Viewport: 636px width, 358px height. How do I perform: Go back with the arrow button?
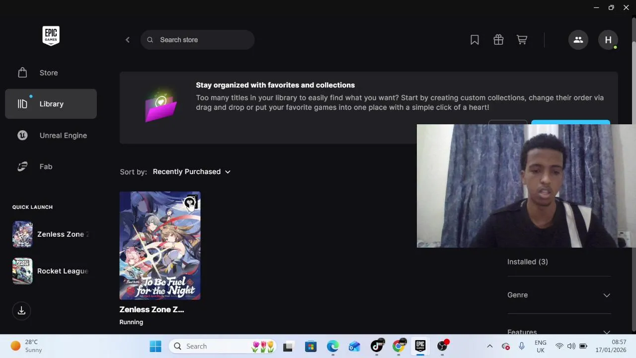(x=127, y=40)
